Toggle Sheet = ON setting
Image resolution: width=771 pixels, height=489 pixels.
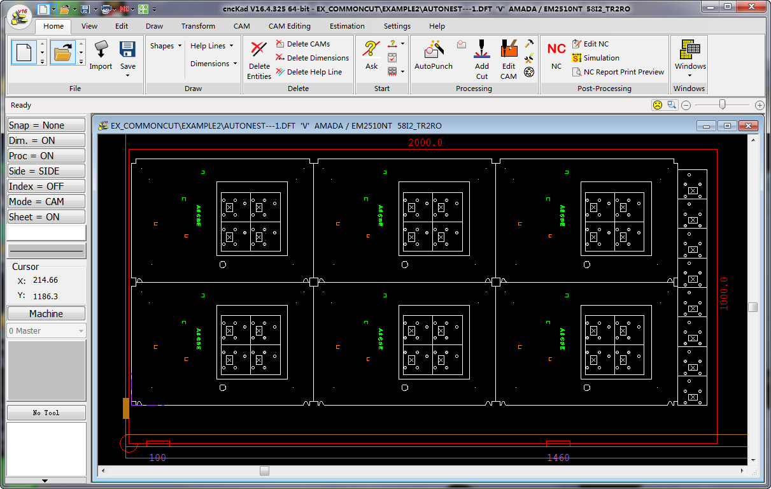46,217
